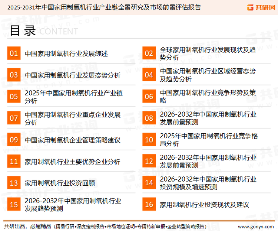The image size is (278, 231).
Task: Click the orange 06 chapter number box
Action: pyautogui.click(x=149, y=96)
